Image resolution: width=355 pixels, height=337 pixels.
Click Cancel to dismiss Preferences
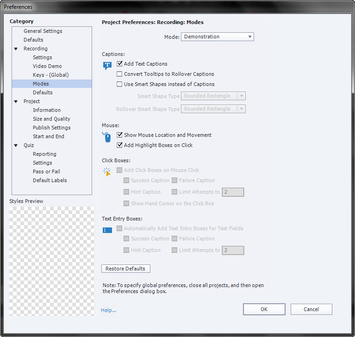pos(311,309)
